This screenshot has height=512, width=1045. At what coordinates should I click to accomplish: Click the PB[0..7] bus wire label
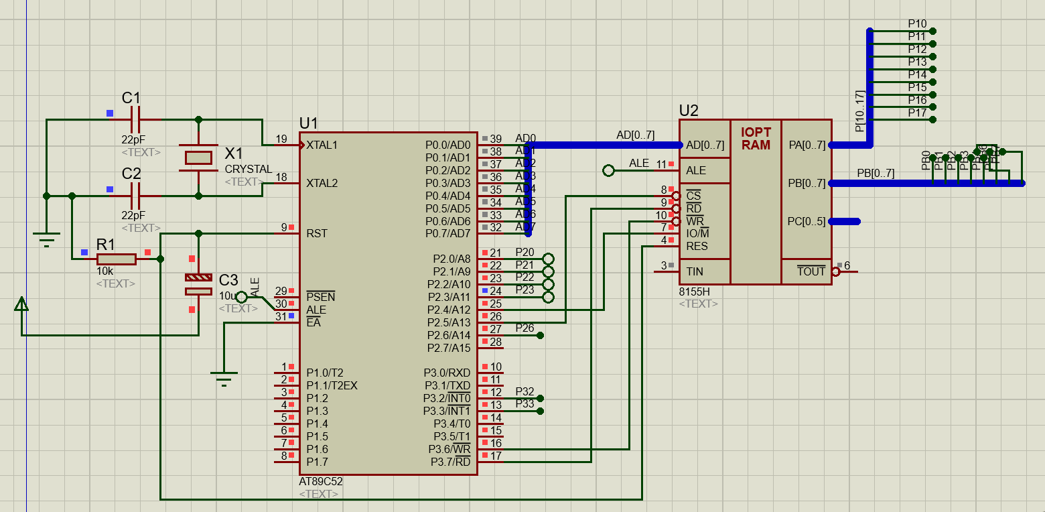tap(876, 174)
